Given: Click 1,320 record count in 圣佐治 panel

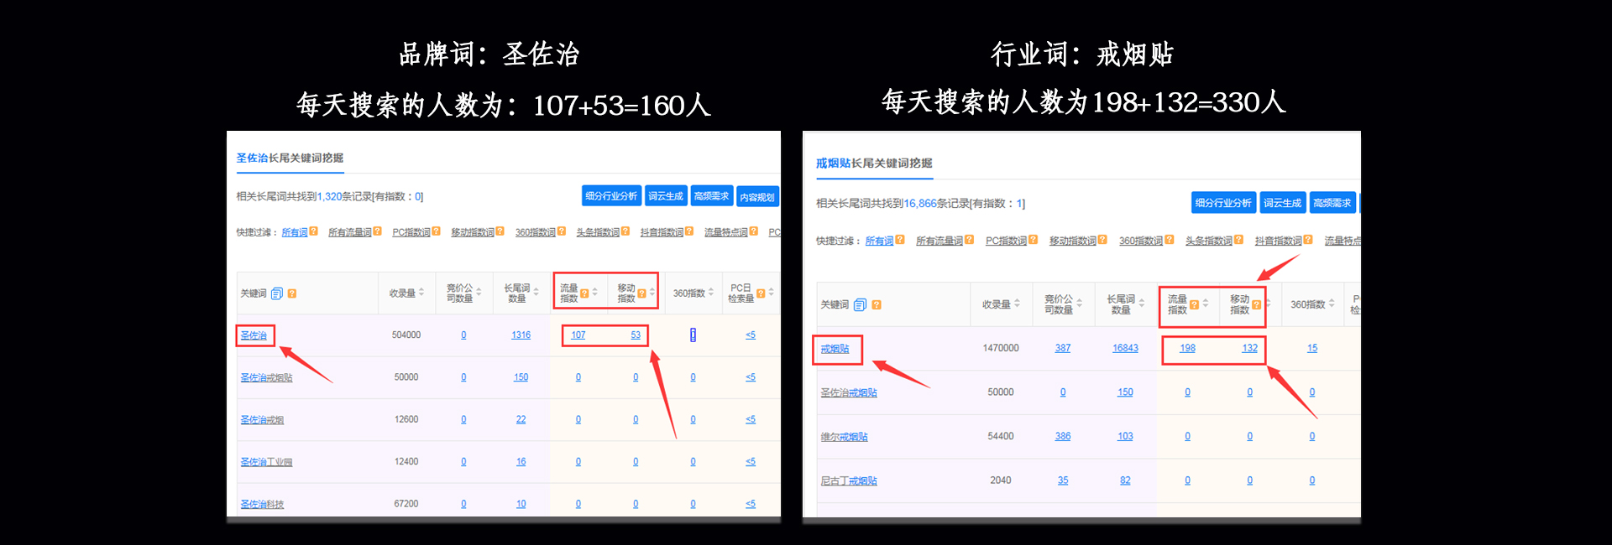Looking at the screenshot, I should point(329,196).
